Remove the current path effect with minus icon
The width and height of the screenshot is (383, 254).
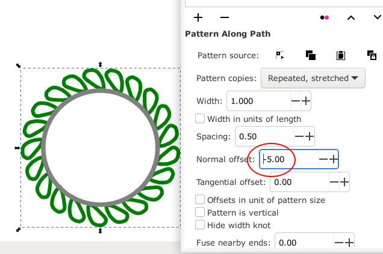(224, 17)
